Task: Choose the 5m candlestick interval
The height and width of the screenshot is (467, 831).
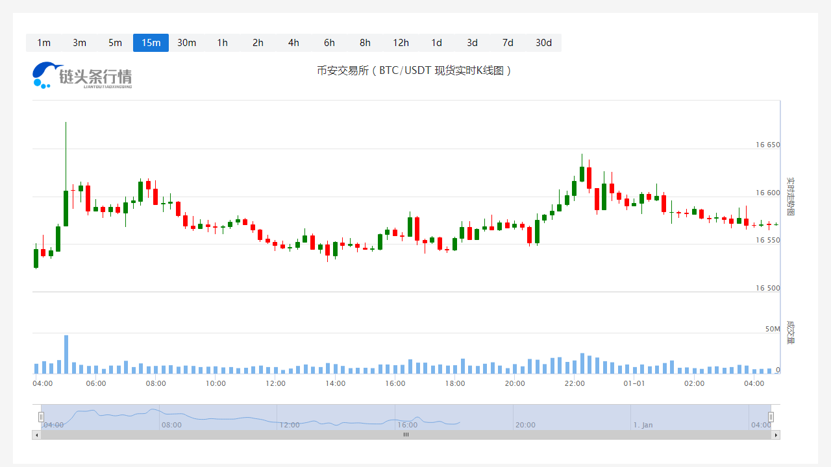Action: pos(115,43)
